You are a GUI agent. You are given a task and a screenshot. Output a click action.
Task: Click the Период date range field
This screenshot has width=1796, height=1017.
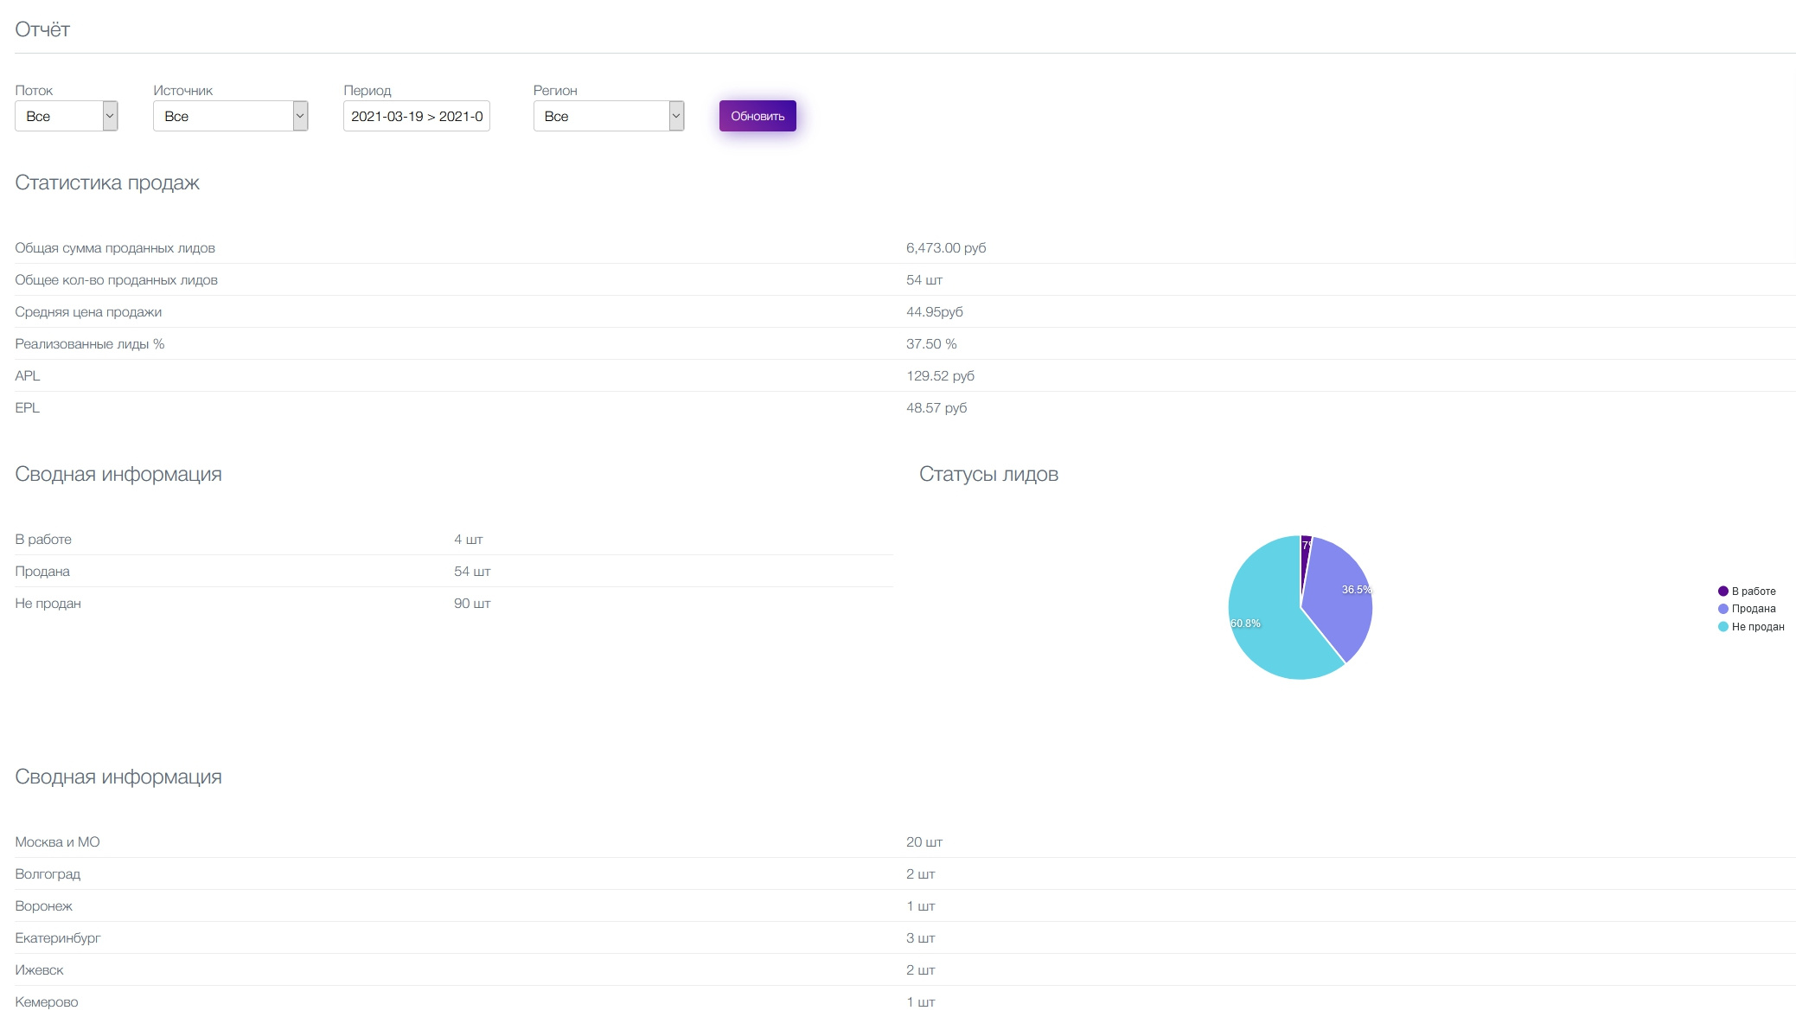(417, 116)
